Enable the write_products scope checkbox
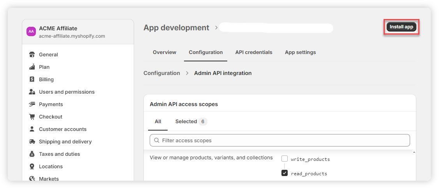The image size is (444, 190). (285, 159)
